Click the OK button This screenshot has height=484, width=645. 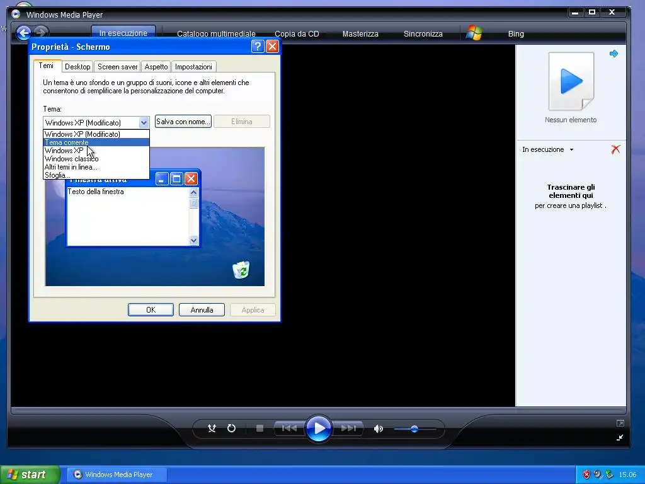[x=151, y=310]
